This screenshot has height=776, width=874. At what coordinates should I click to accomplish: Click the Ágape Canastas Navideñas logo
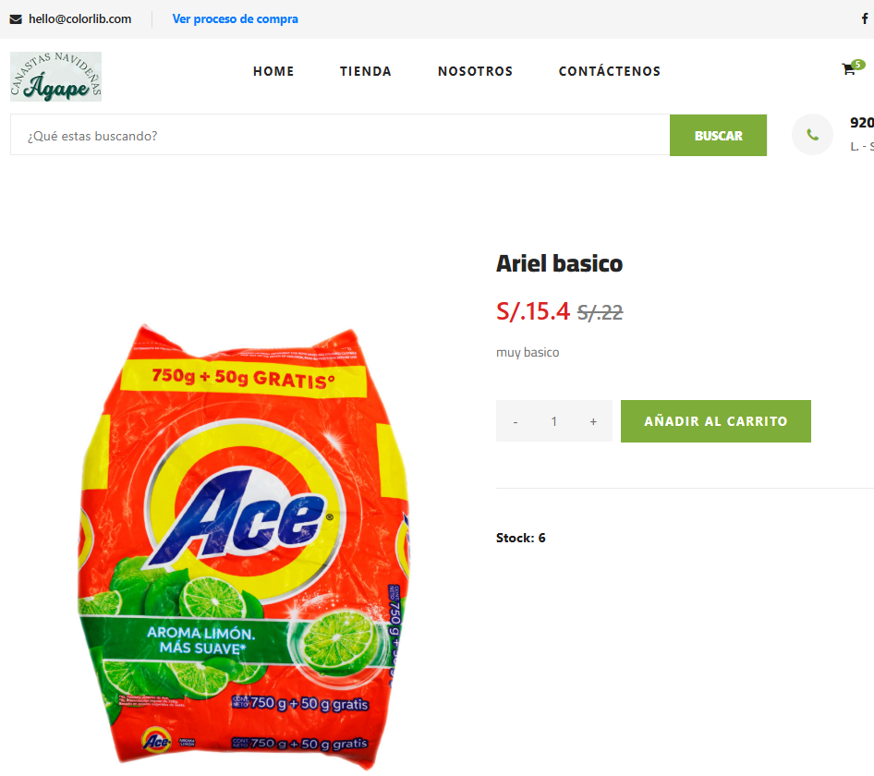point(55,77)
